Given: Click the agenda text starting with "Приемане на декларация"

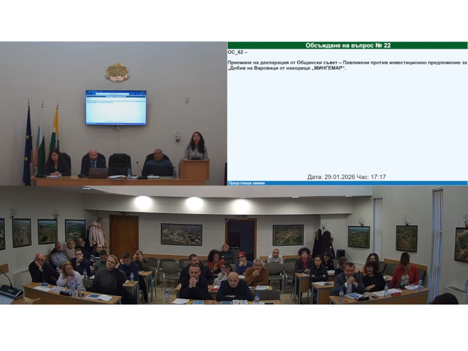Looking at the screenshot, I should pos(347,63).
